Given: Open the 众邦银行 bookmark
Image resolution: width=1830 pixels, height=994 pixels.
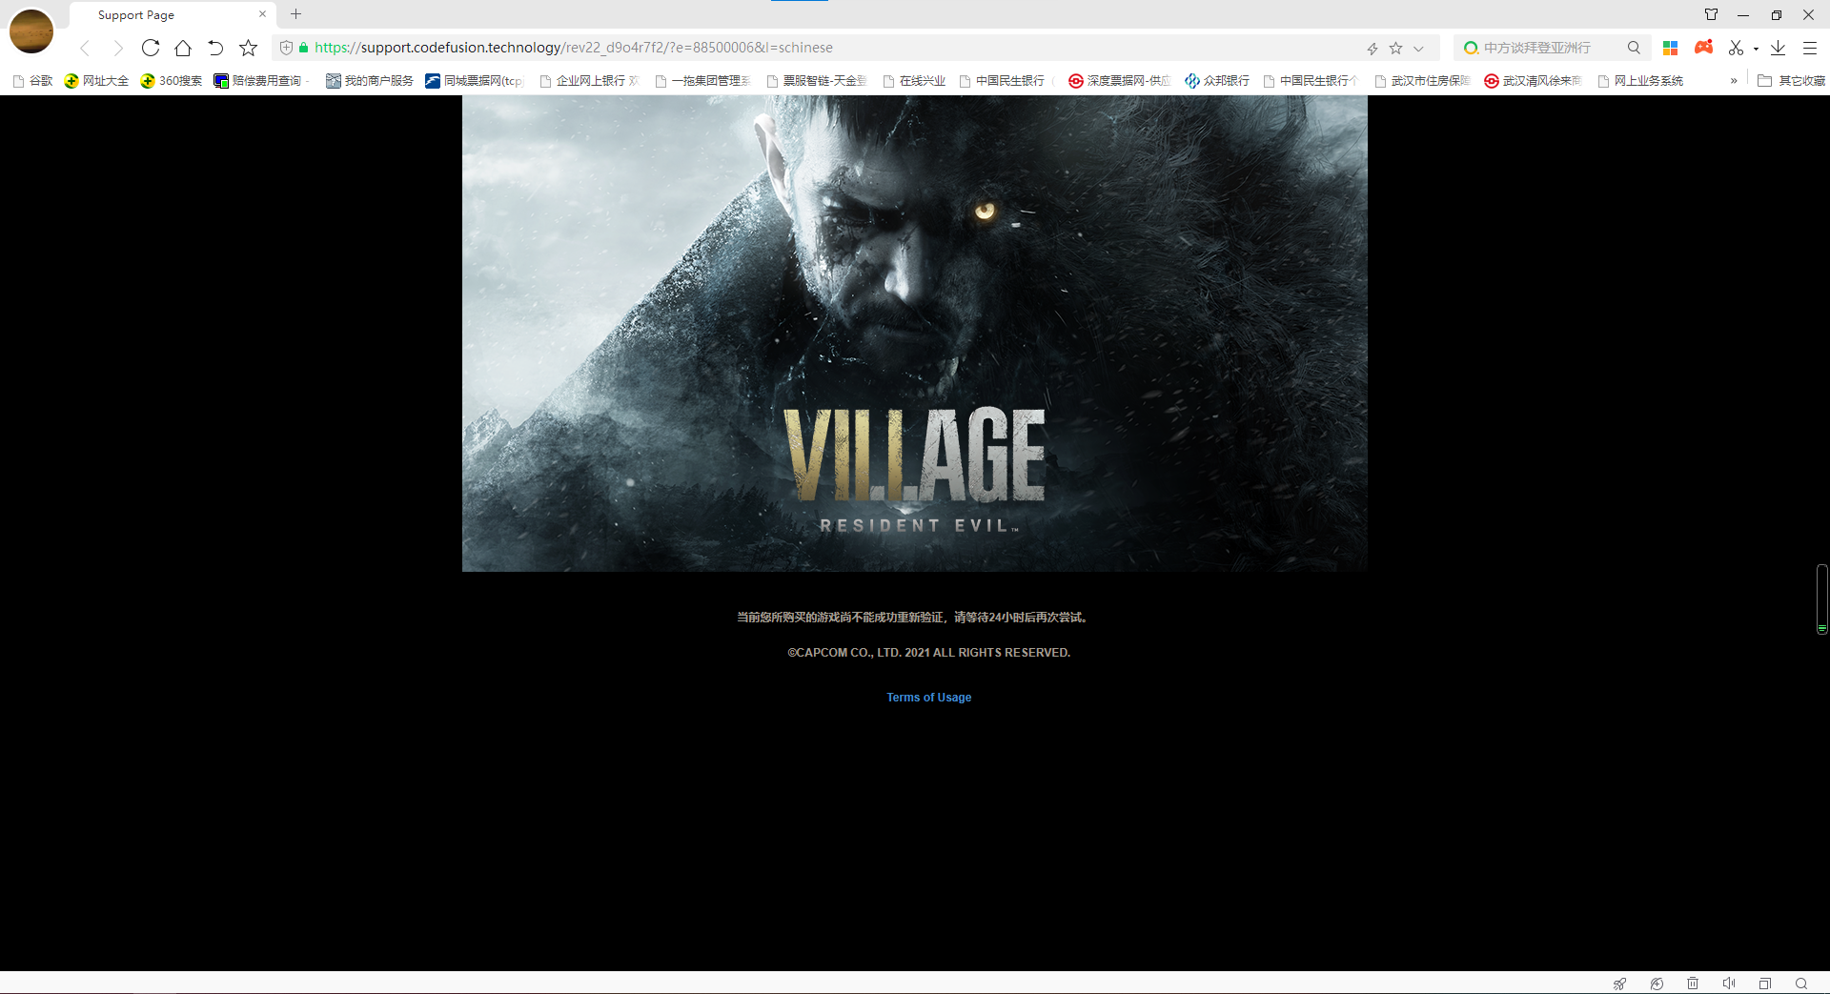Looking at the screenshot, I should (1217, 81).
